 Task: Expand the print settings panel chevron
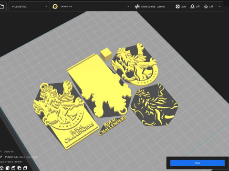pos(219,7)
